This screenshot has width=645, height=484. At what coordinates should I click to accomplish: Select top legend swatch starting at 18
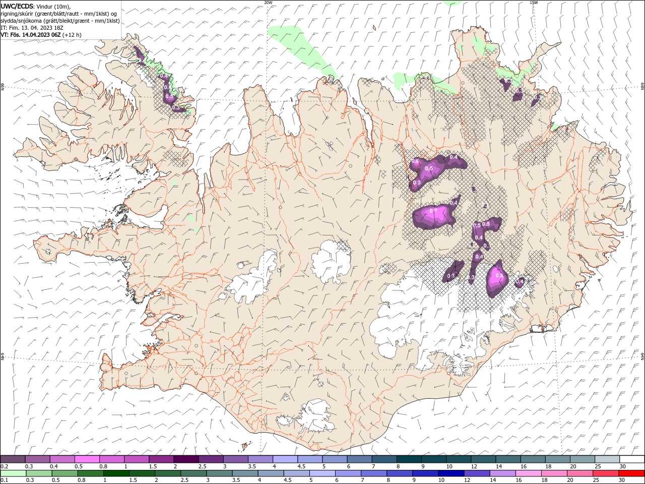(x=557, y=459)
